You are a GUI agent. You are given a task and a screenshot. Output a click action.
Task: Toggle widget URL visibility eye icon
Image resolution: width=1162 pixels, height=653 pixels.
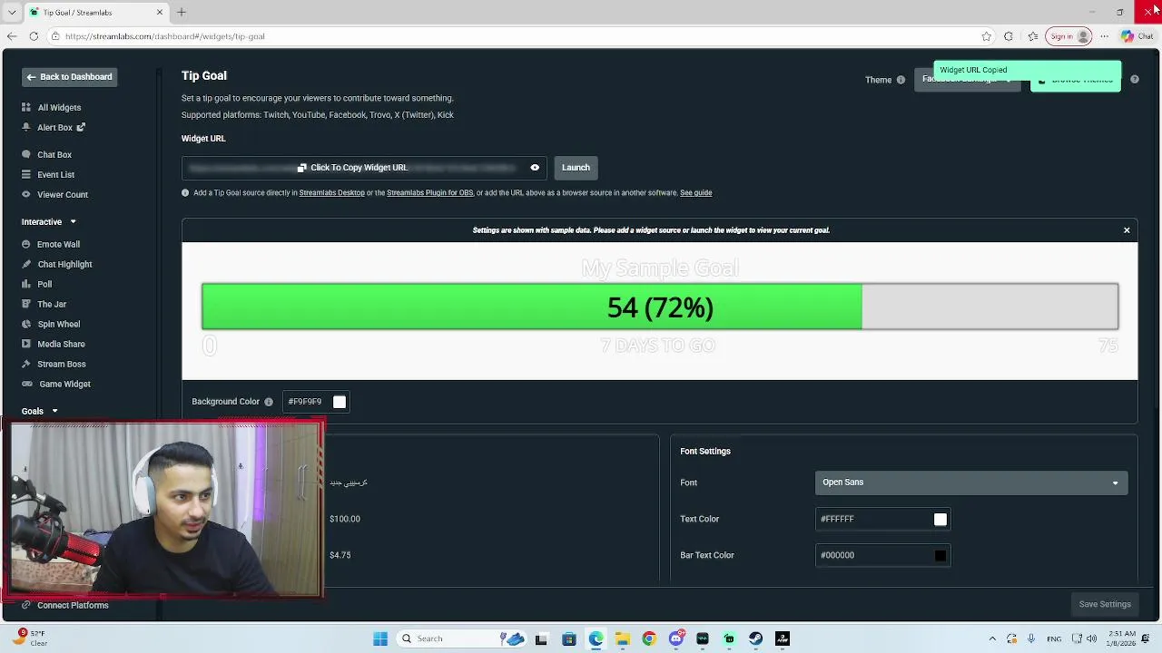tap(535, 168)
